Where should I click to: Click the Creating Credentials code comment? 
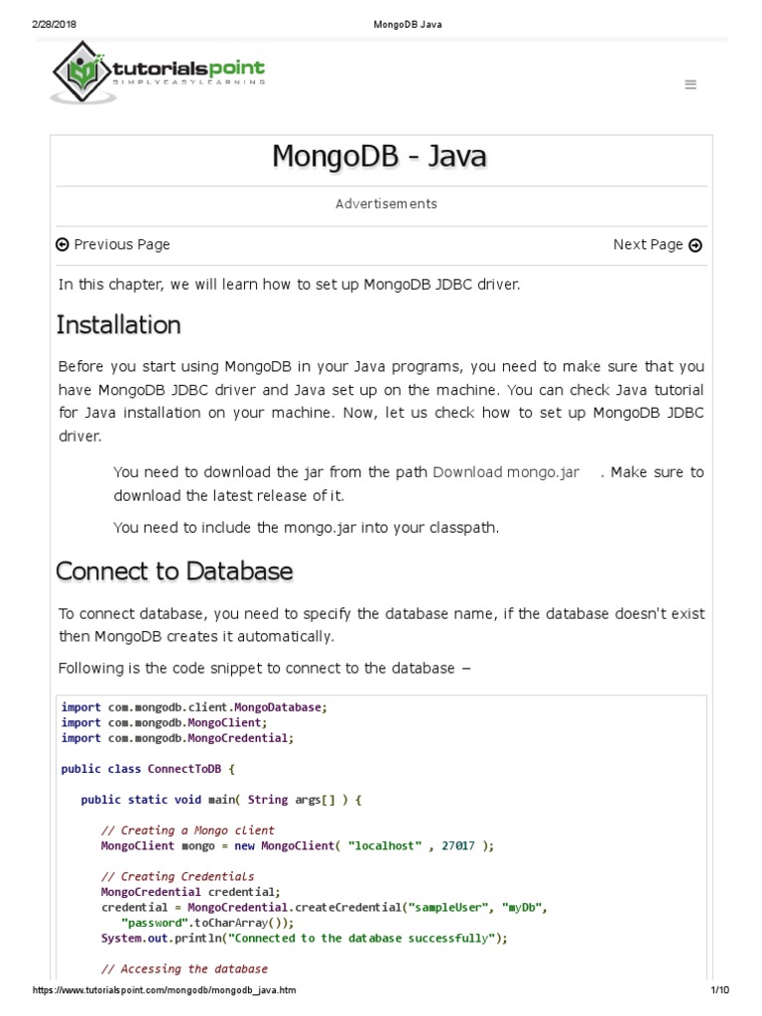click(178, 876)
